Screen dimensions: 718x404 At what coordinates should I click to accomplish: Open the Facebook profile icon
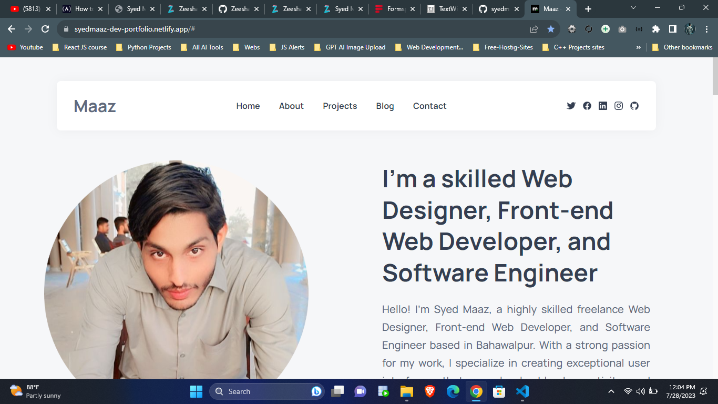[587, 106]
